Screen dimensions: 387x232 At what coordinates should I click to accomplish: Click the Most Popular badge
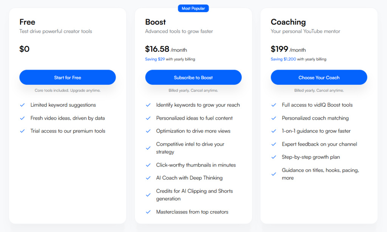[x=193, y=8]
